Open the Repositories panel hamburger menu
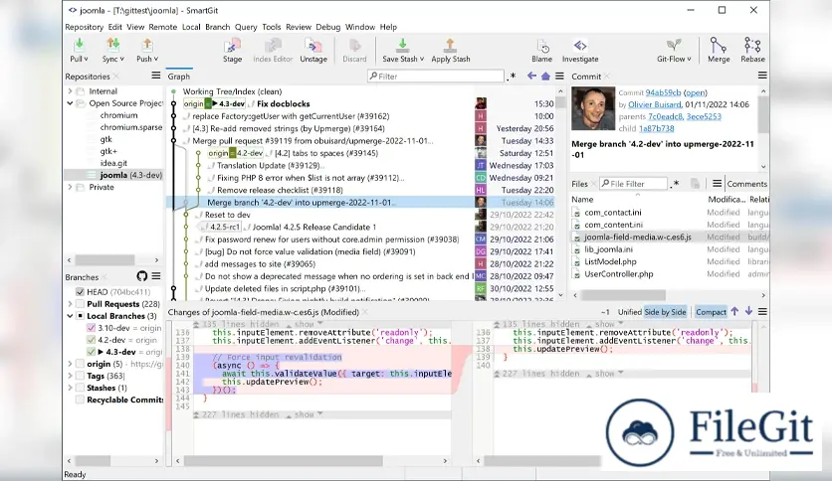Viewport: 832px width, 481px height. tap(156, 76)
